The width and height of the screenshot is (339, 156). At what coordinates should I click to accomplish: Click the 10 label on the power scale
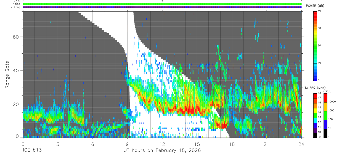pyautogui.click(x=320, y=63)
